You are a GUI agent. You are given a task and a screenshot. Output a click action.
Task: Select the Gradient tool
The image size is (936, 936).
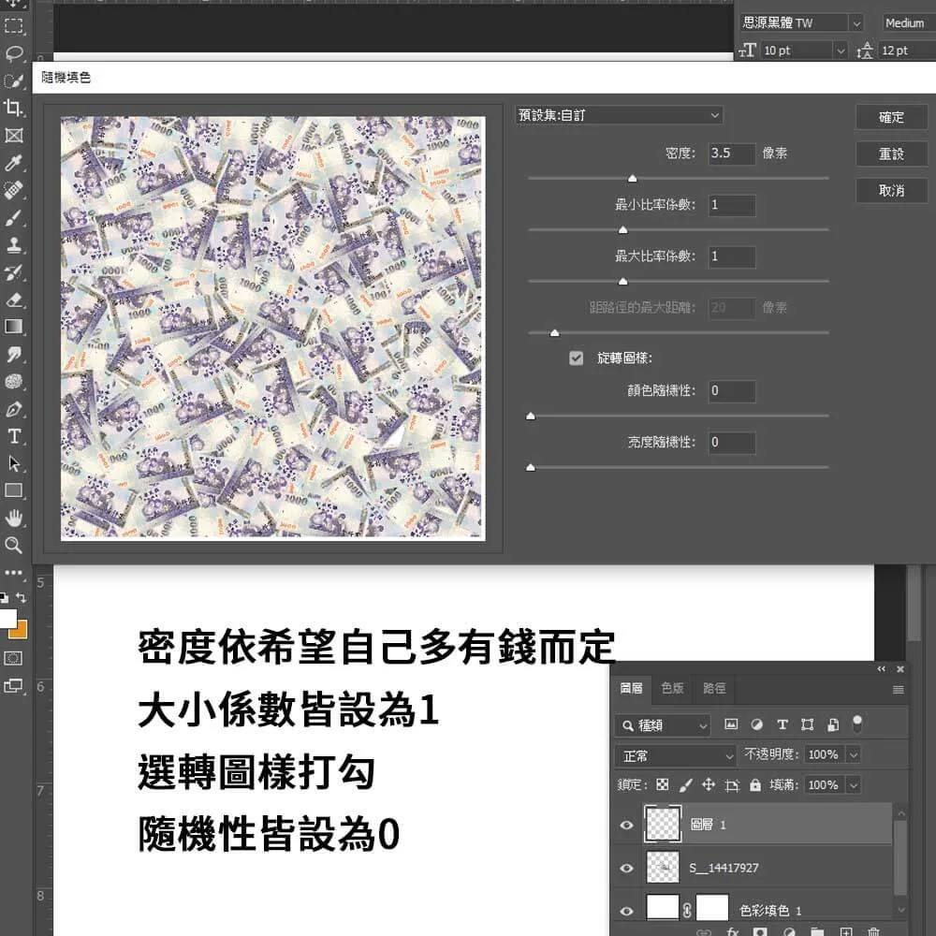[14, 327]
